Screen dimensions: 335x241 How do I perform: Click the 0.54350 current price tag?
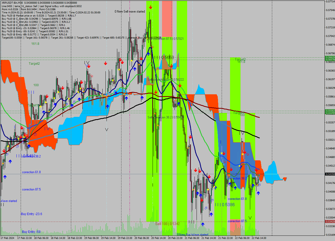coord(330,174)
